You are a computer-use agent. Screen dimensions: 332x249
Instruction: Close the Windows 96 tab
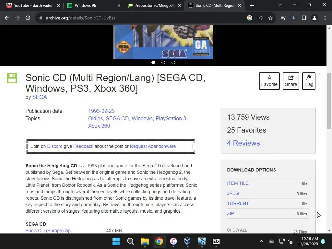(x=119, y=6)
